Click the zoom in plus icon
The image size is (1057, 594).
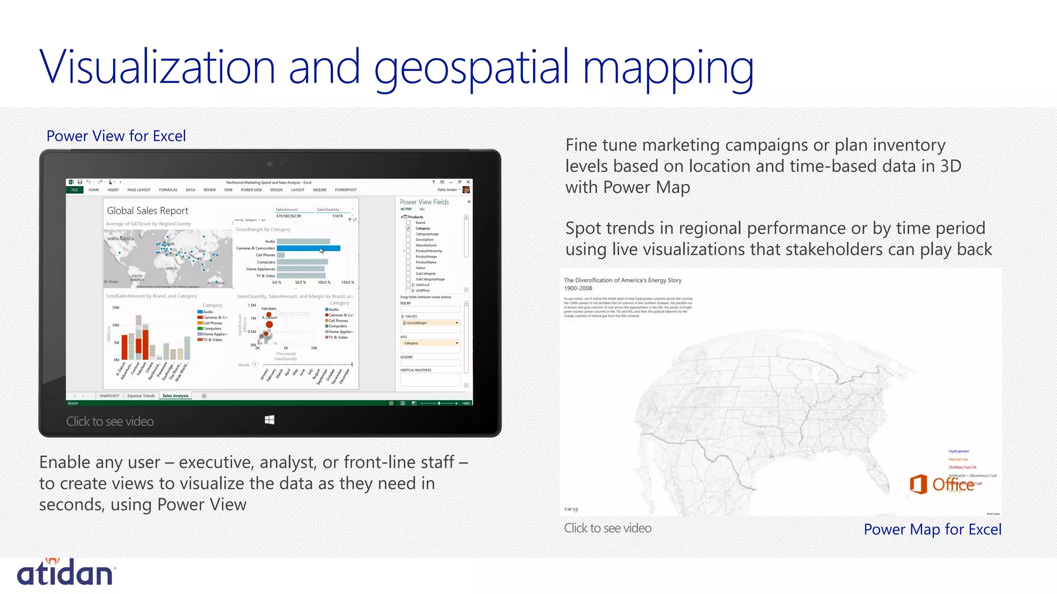(x=456, y=403)
